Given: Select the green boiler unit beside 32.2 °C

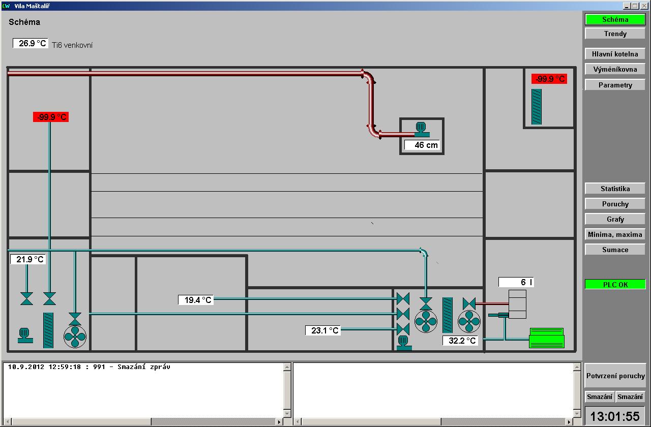Looking at the screenshot, I should [547, 338].
